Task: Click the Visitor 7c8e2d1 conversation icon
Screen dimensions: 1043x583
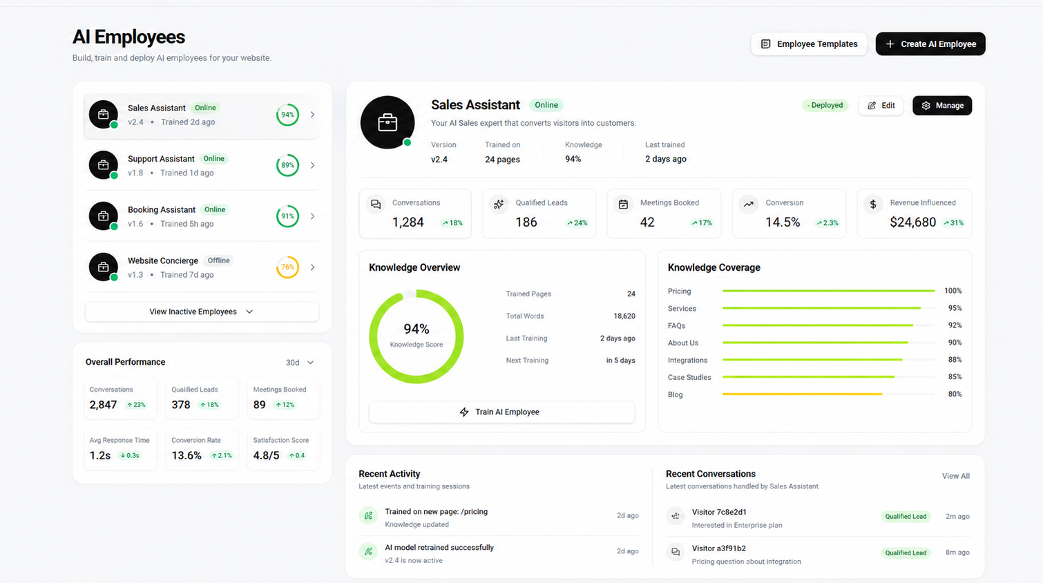Action: pos(676,516)
